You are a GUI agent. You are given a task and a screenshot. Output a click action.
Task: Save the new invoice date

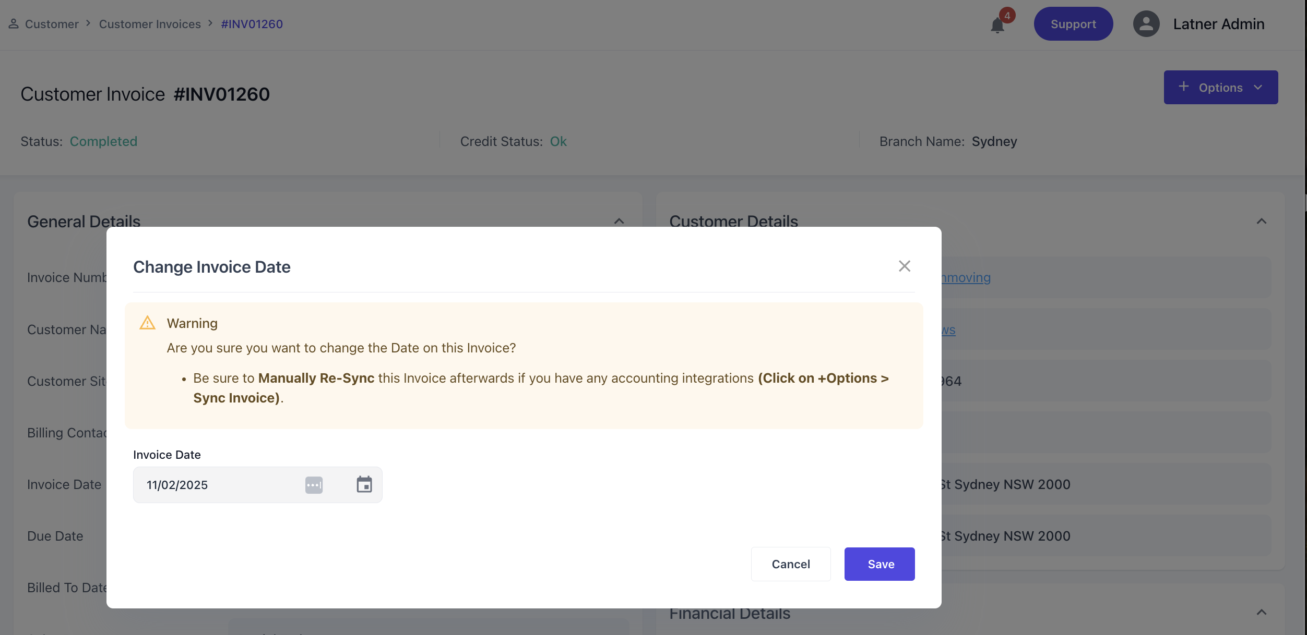click(x=879, y=564)
